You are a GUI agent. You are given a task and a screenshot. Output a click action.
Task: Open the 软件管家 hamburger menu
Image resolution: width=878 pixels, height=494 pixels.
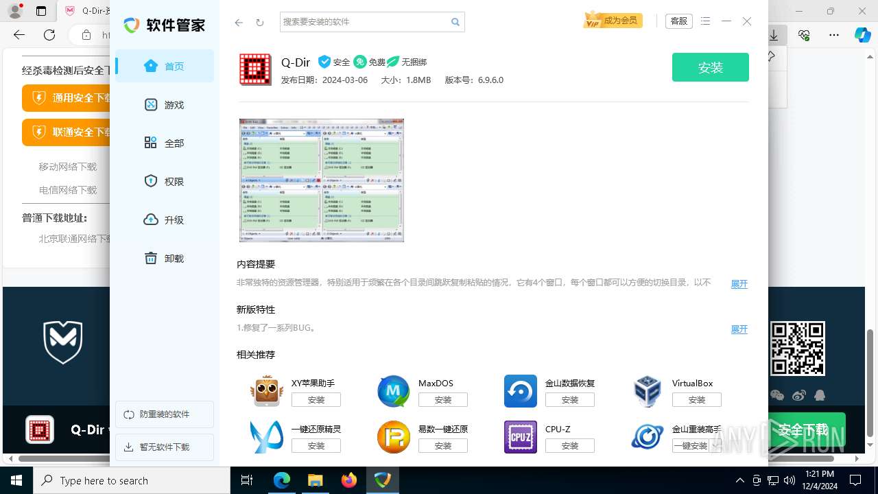pos(706,21)
